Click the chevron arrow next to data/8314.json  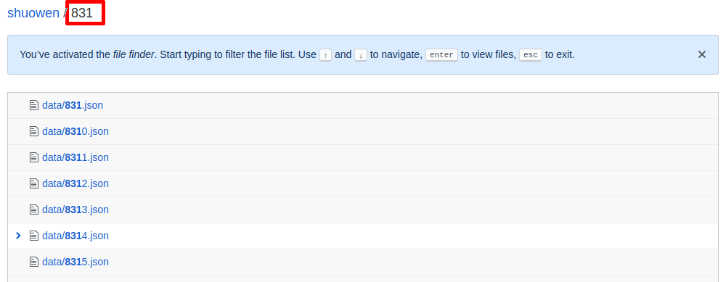19,236
